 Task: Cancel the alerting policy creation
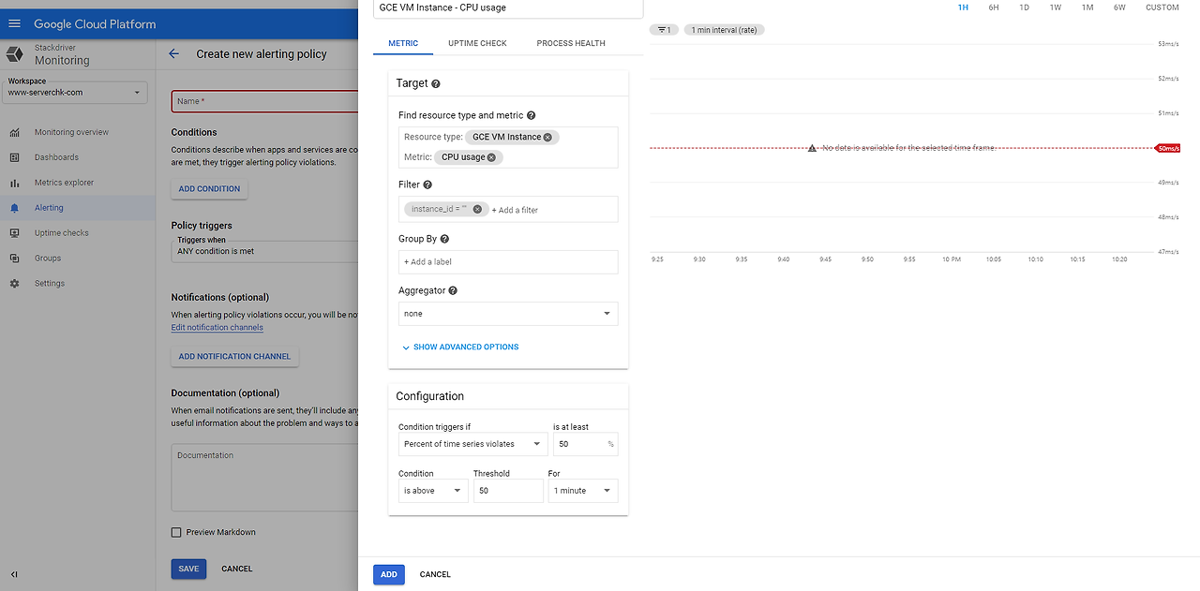pyautogui.click(x=237, y=569)
